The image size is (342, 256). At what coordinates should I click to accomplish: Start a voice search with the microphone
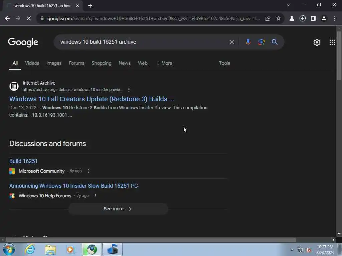coord(248,42)
